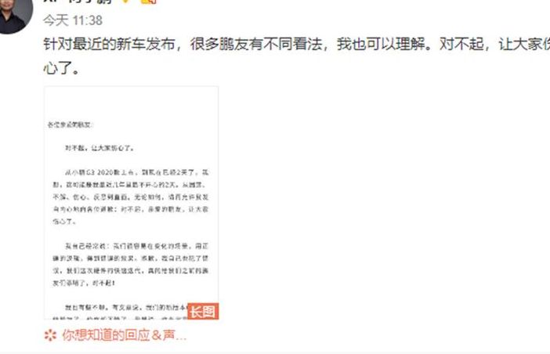The width and height of the screenshot is (550, 354).
Task: Click the phrase 对不起 in the post text
Action: (x=461, y=44)
